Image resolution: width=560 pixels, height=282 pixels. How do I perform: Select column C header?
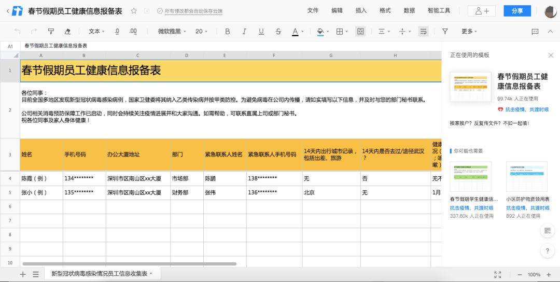[138, 55]
